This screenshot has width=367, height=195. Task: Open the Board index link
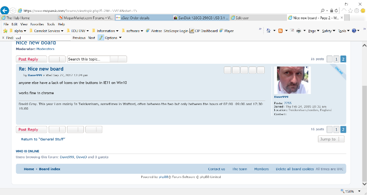(50, 169)
